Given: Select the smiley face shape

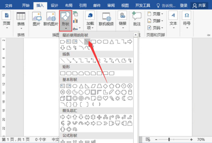Looking at the screenshot, I should click(99, 98).
